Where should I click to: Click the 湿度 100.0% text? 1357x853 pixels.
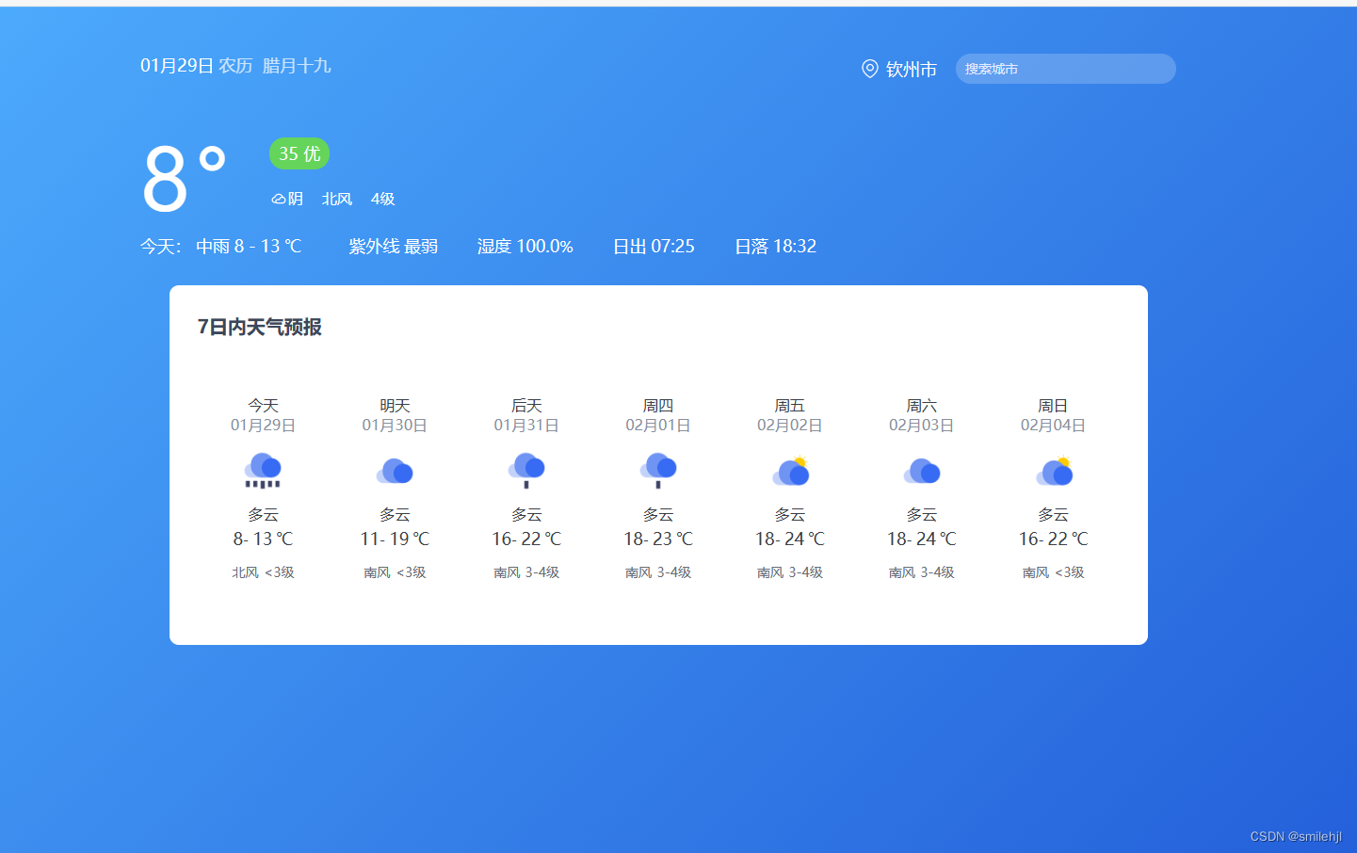[525, 247]
